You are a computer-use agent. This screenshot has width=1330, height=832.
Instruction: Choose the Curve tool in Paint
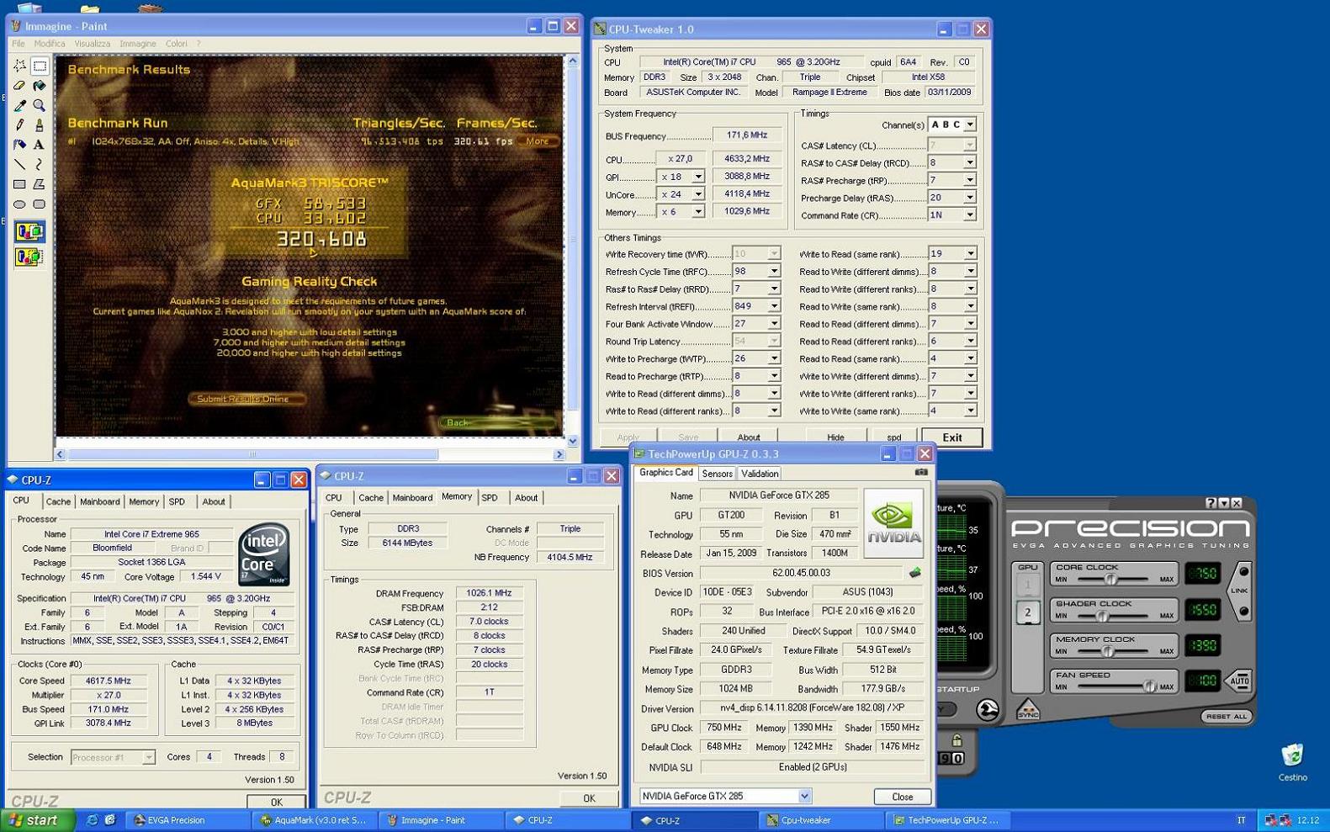pos(39,164)
